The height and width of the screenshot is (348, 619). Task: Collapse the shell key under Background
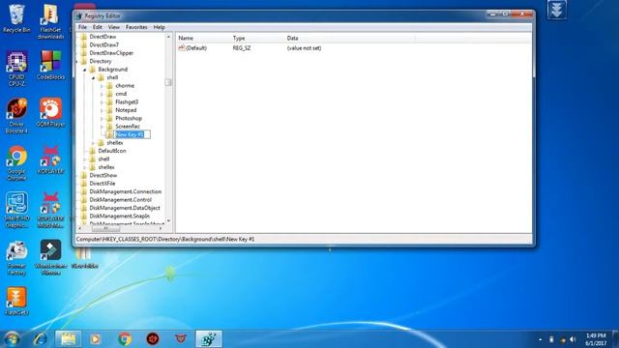[x=93, y=77]
